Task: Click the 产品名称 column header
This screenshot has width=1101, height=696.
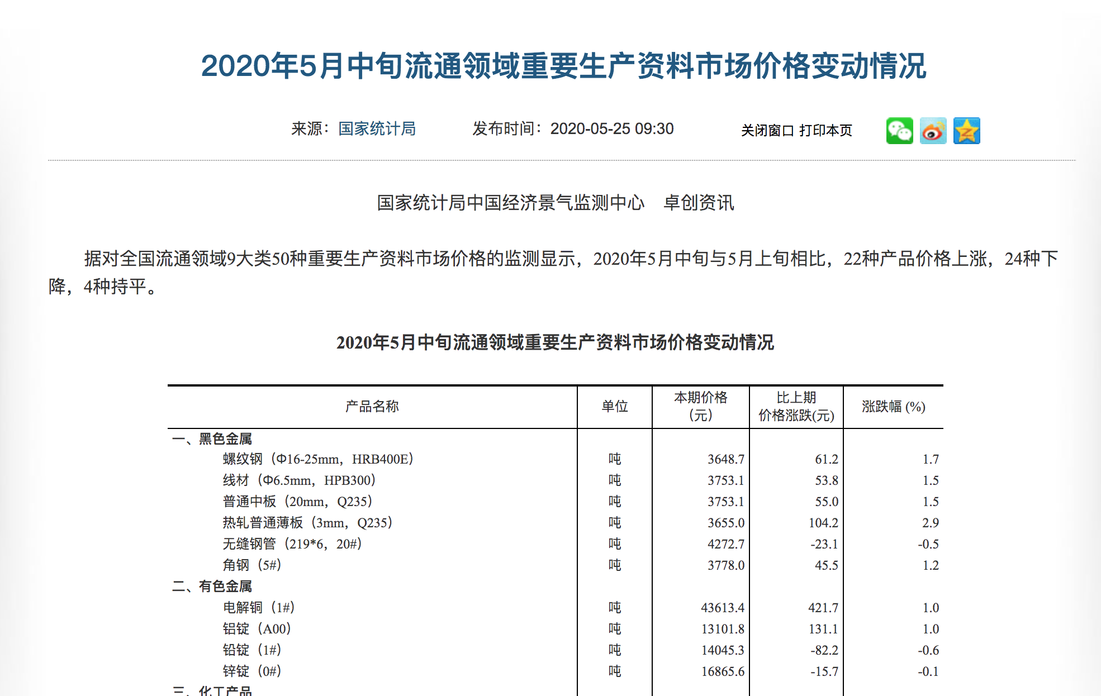Action: click(x=372, y=407)
